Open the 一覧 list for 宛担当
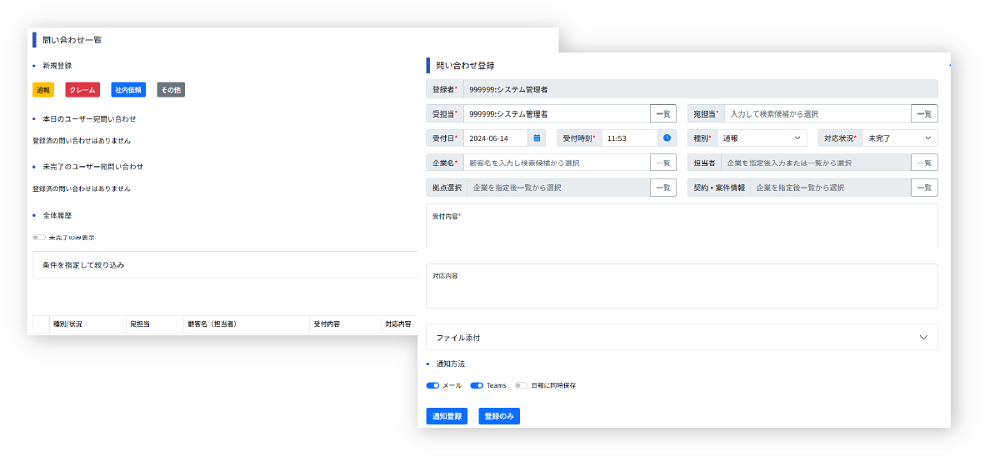This screenshot has height=462, width=985. click(x=924, y=113)
